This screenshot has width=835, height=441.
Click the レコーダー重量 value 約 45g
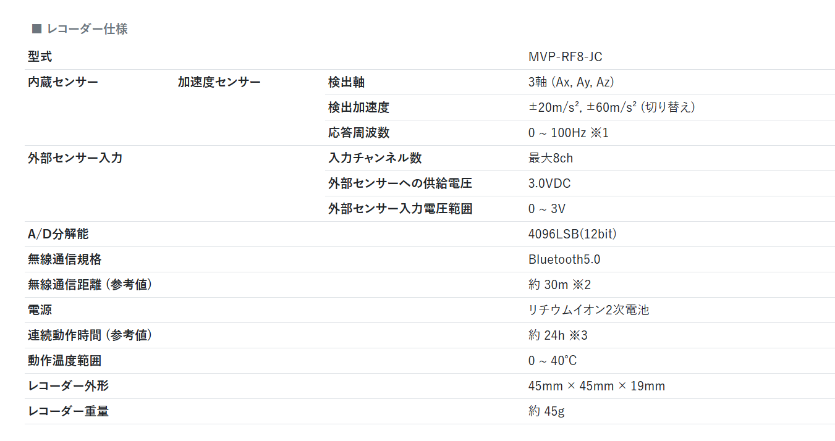coord(546,411)
